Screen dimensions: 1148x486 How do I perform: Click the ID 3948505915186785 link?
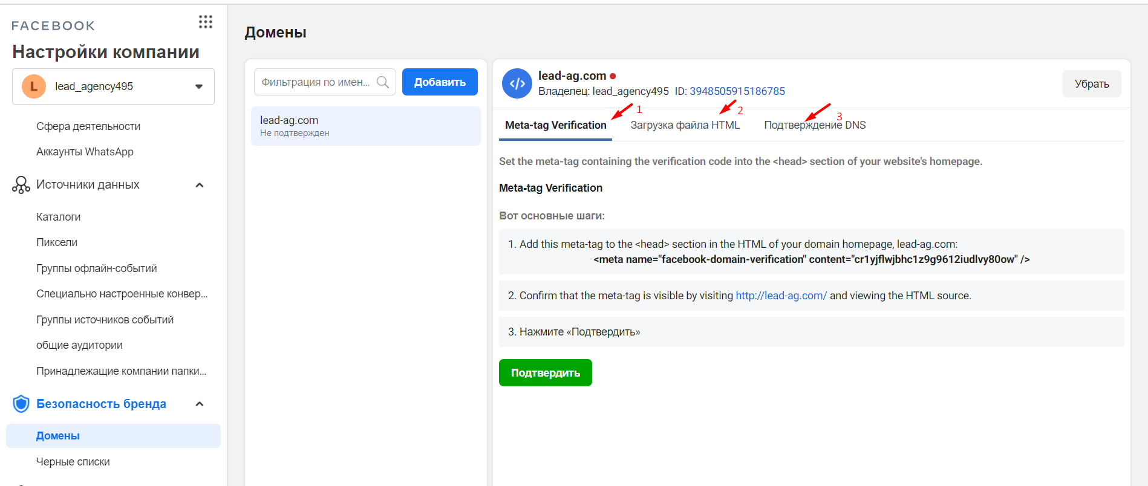tap(737, 91)
